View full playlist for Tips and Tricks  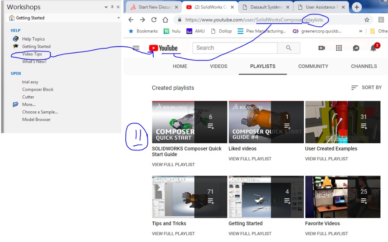coord(173,234)
